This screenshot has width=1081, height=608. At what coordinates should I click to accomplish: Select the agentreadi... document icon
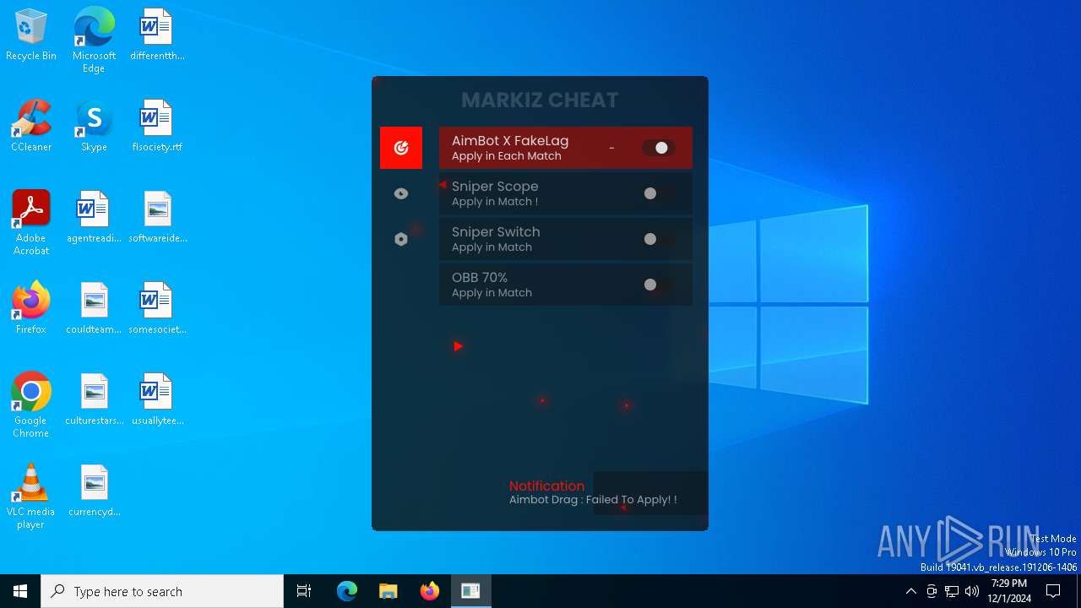tap(94, 217)
